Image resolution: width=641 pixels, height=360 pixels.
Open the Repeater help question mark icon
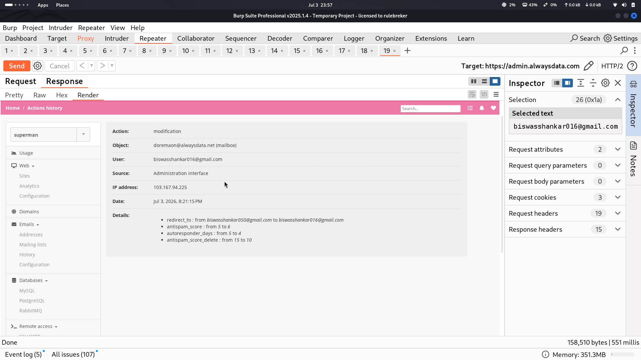click(632, 66)
